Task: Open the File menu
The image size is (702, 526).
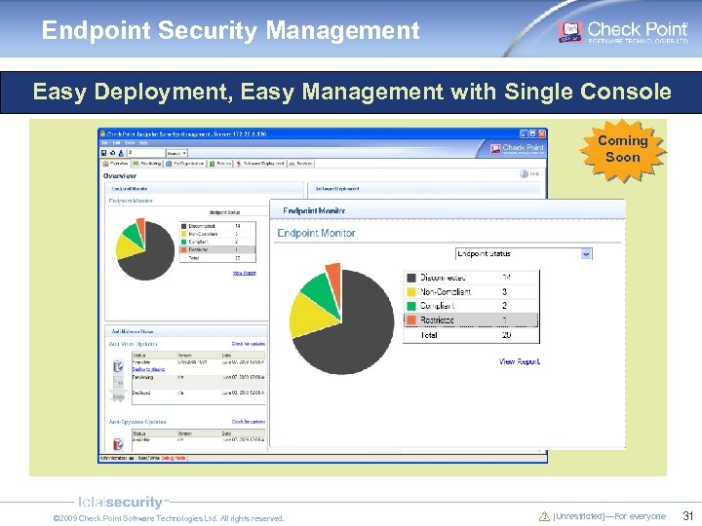Action: point(104,143)
